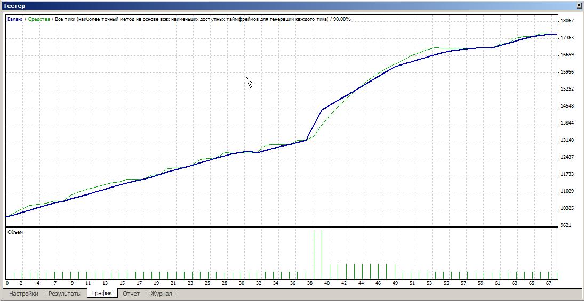Click the 15956 axis value

(x=567, y=72)
